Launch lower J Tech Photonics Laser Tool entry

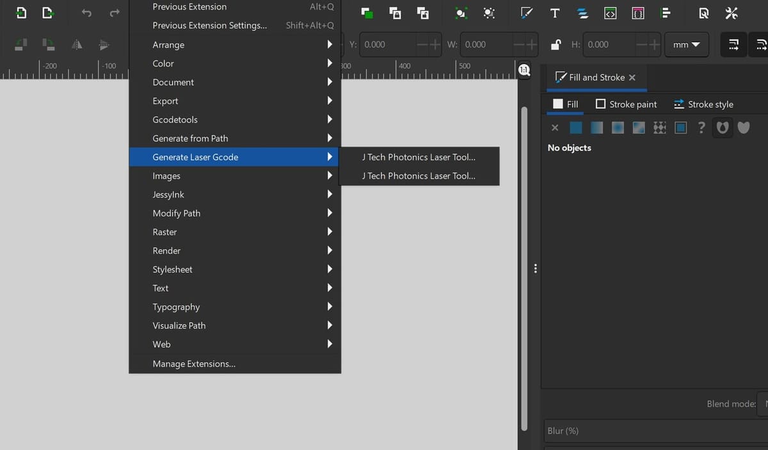(x=419, y=176)
